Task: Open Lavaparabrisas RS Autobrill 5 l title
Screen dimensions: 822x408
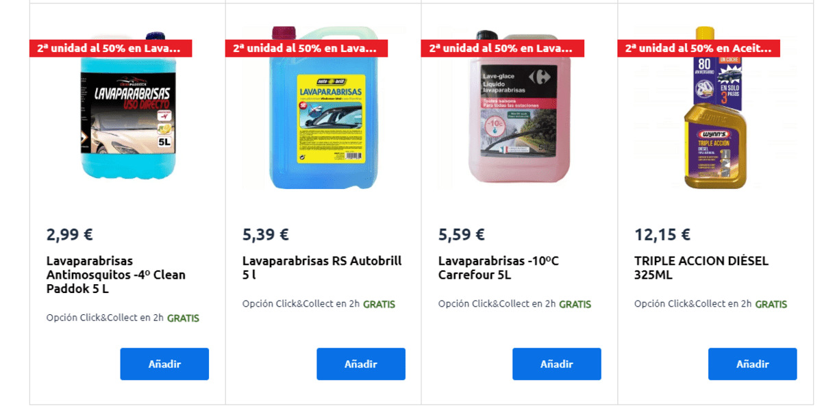Action: (x=322, y=268)
